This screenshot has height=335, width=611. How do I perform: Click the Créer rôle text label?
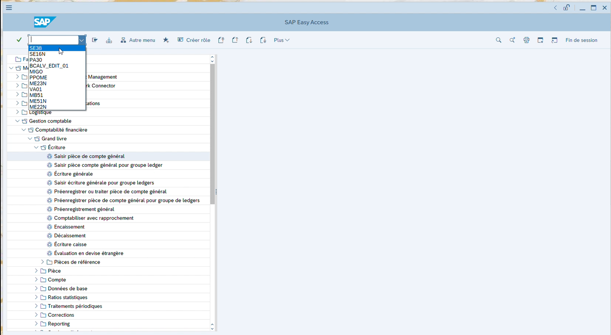[198, 40]
